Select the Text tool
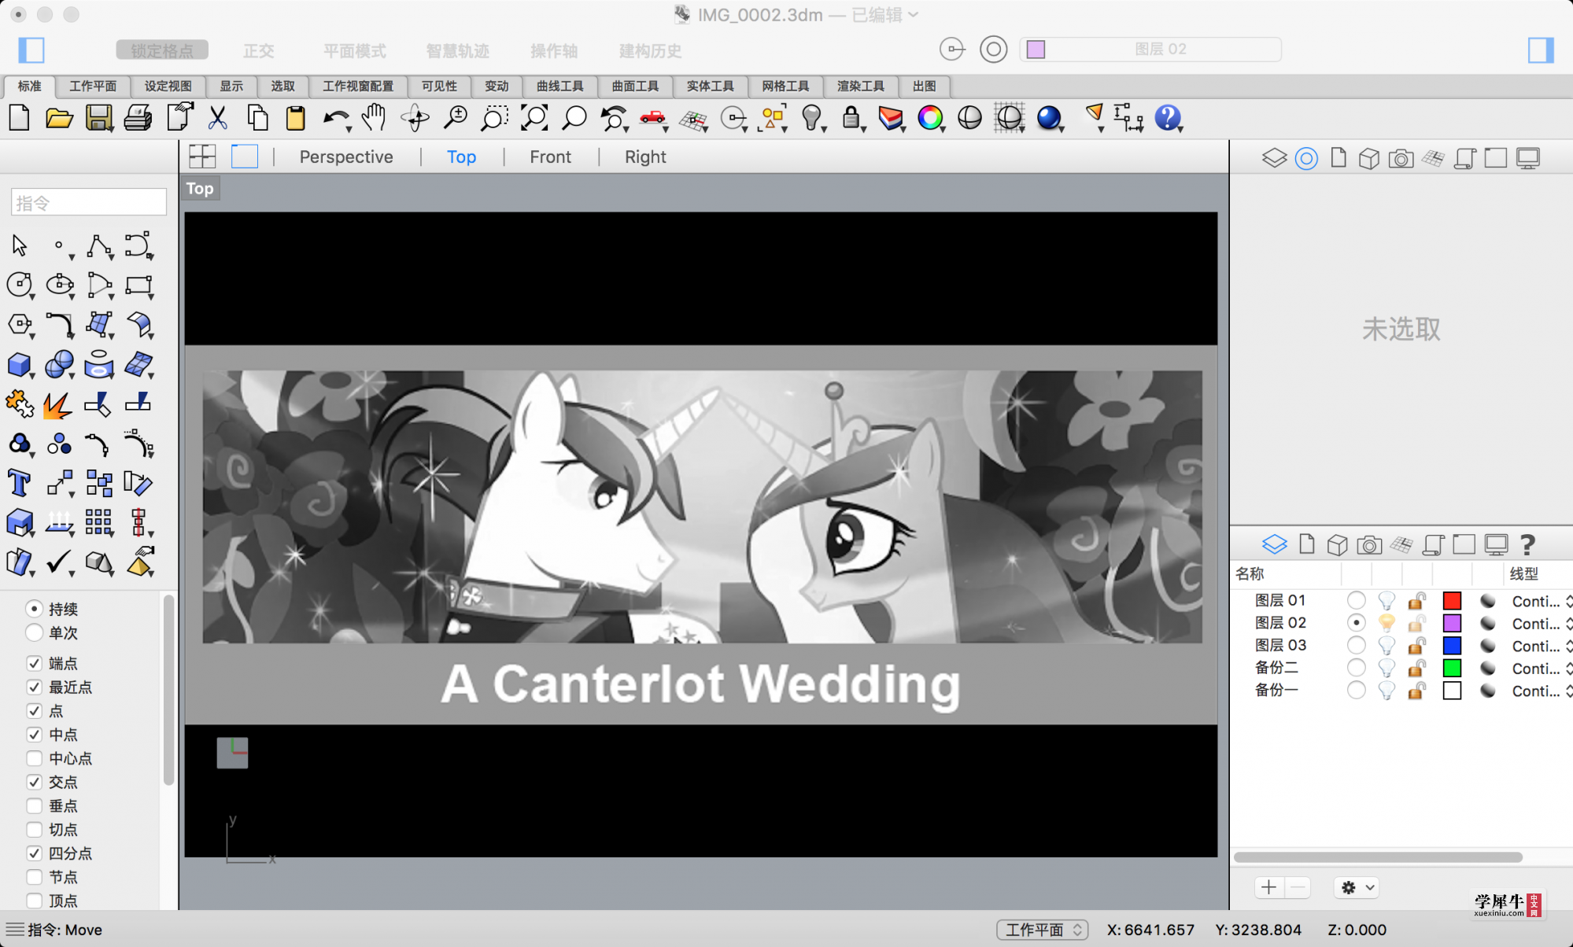The height and width of the screenshot is (947, 1573). (x=20, y=483)
